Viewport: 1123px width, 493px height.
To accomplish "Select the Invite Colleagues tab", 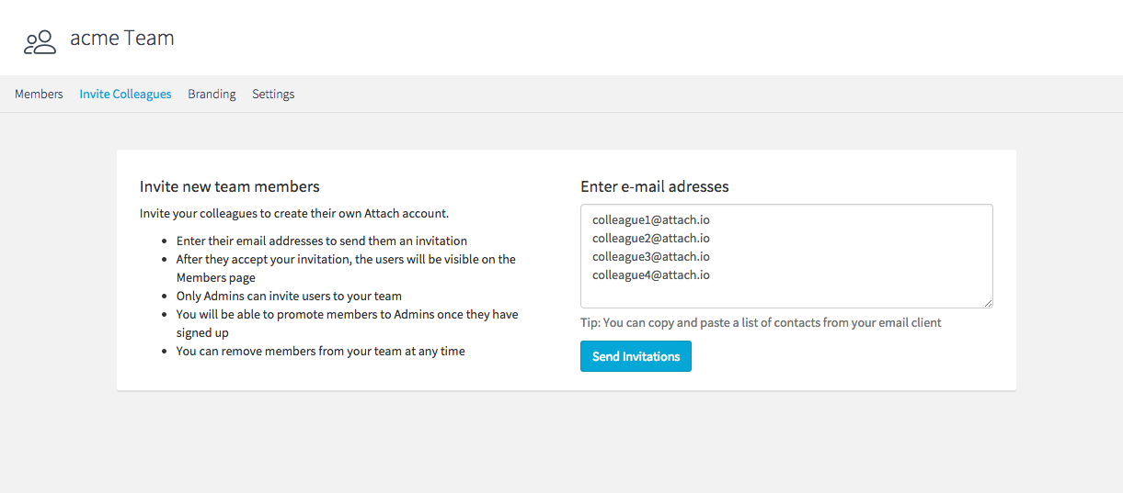I will 125,94.
